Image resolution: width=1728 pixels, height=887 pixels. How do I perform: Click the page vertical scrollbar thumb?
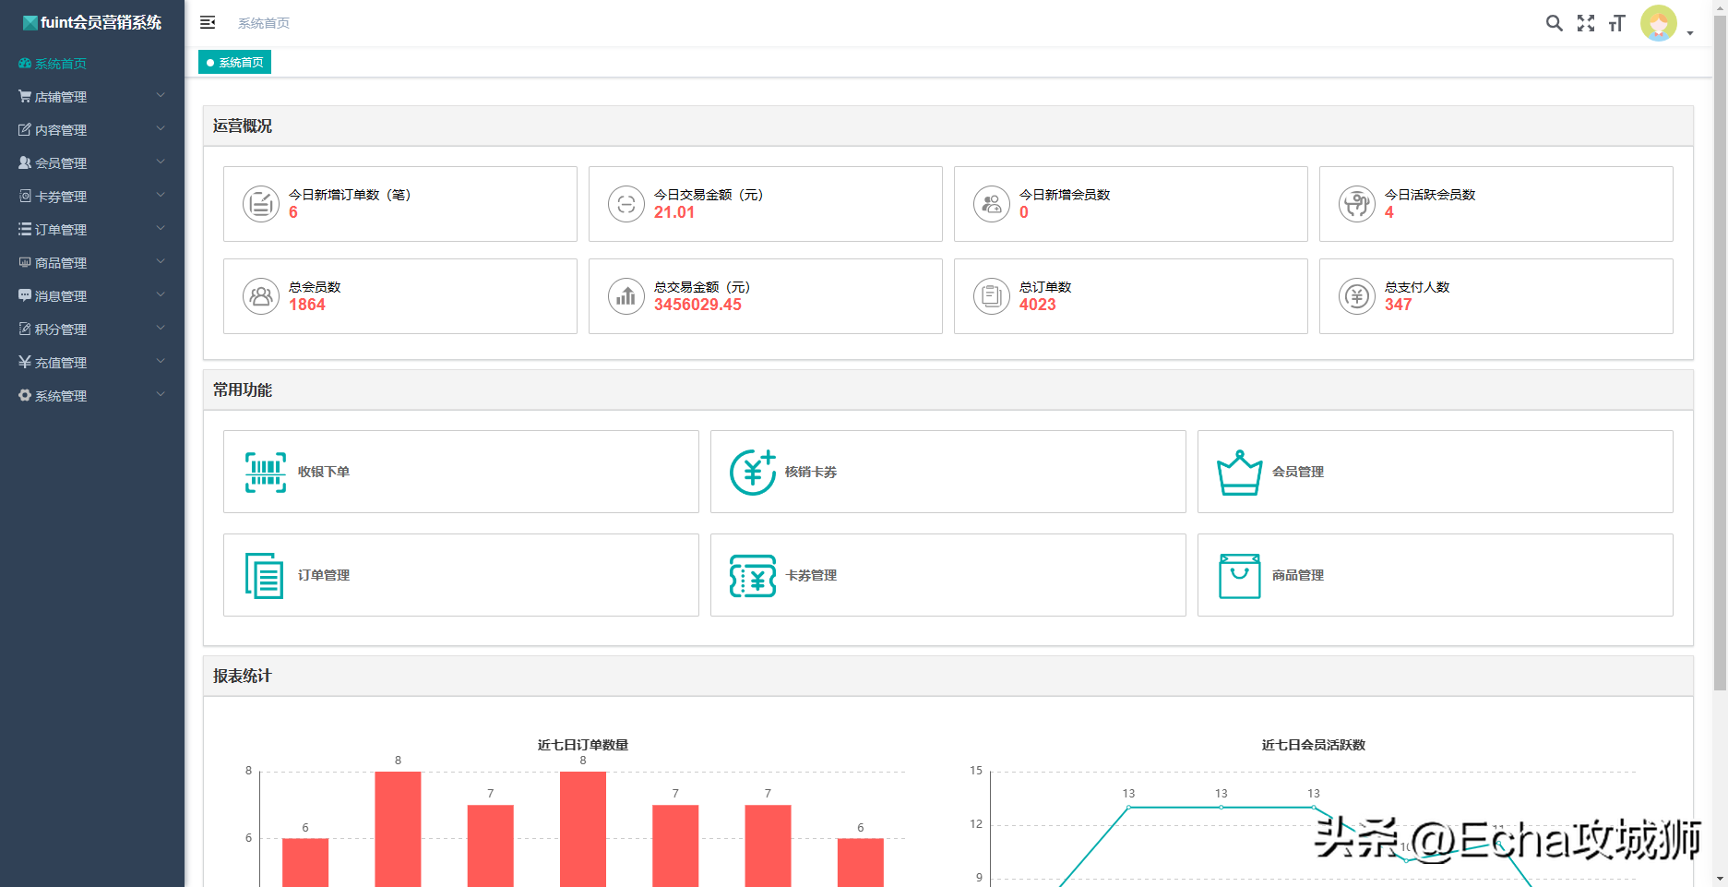[1720, 351]
